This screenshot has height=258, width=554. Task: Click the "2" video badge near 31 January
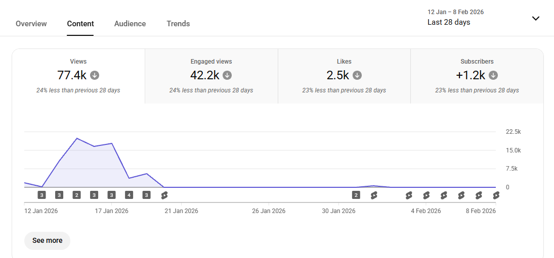pyautogui.click(x=356, y=195)
